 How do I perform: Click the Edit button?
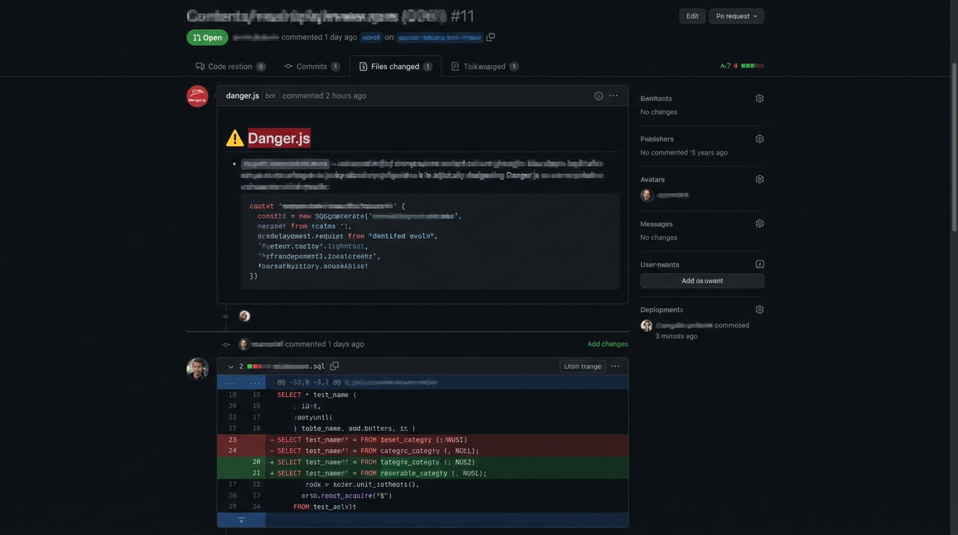tap(692, 16)
